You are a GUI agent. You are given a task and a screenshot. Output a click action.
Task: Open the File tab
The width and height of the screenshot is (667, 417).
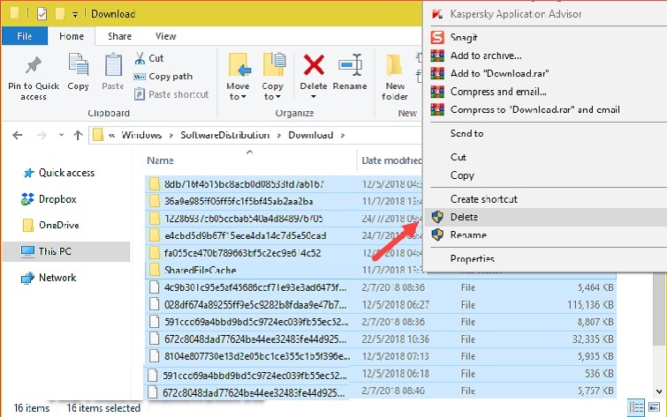click(25, 36)
